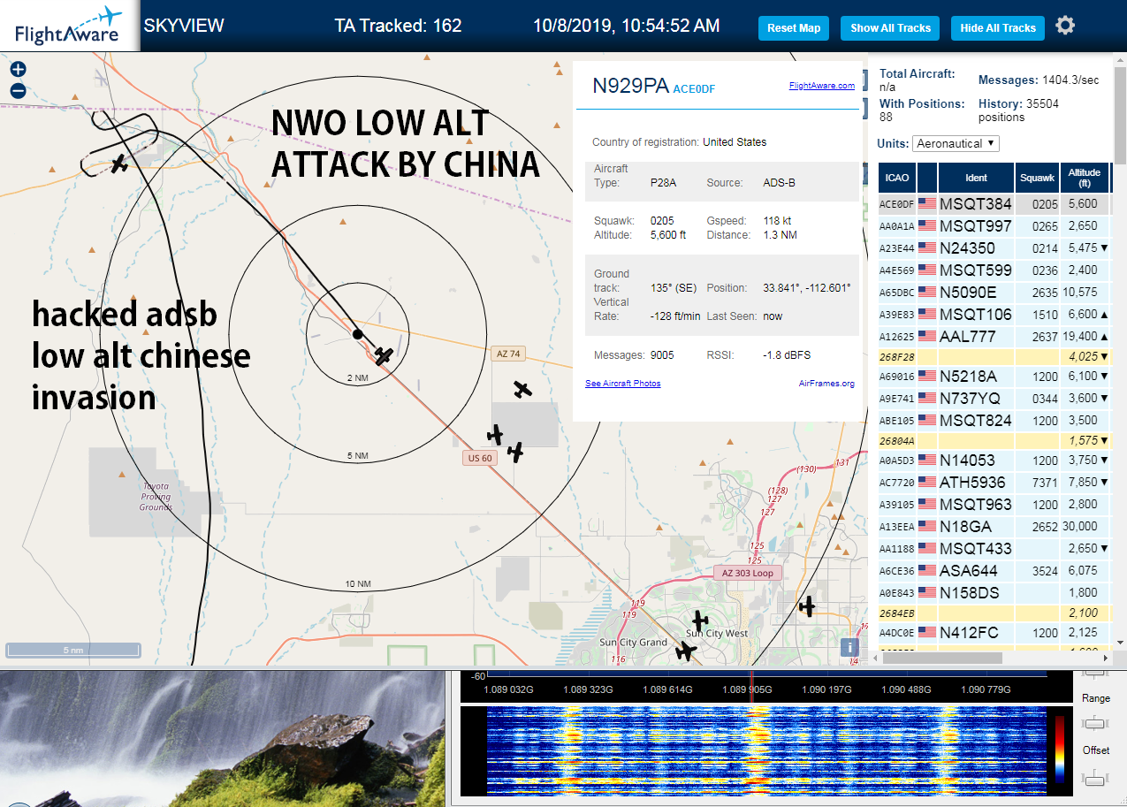
Task: Click the US flag in the N737YQ row
Action: tap(926, 399)
